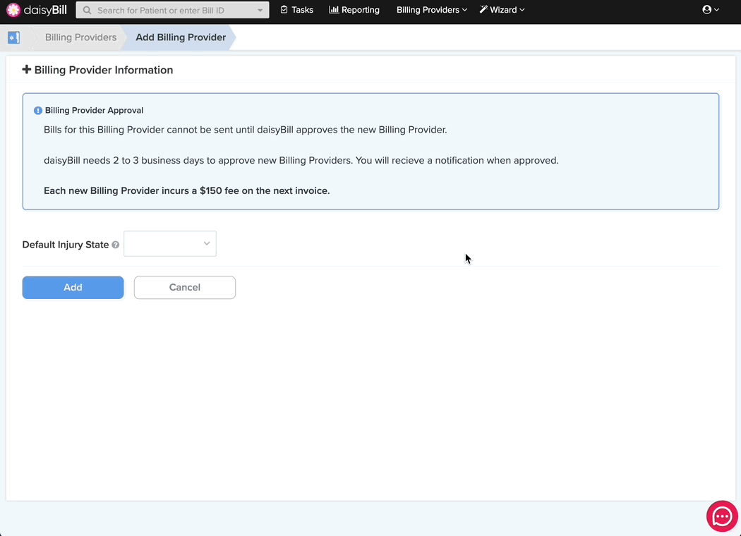Click the Cancel button
The height and width of the screenshot is (536, 741).
[x=185, y=288]
